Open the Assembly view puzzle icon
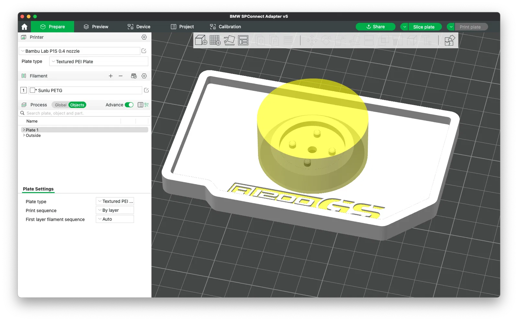 [450, 40]
